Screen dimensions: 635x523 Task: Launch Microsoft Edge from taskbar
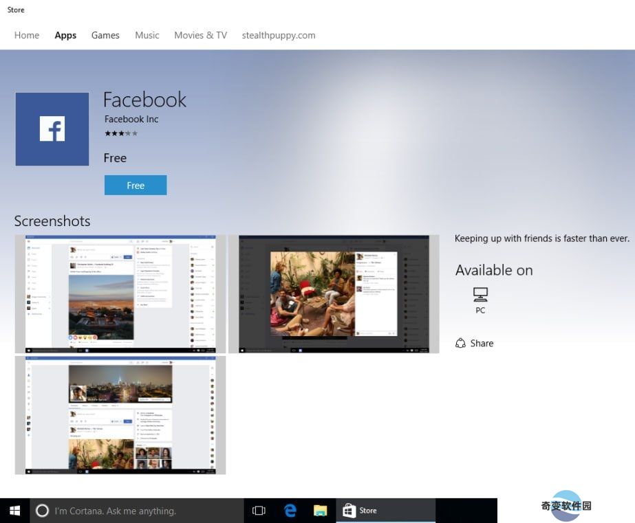tap(290, 511)
